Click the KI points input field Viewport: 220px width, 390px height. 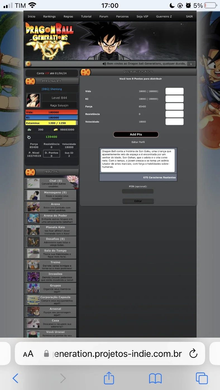(174, 99)
